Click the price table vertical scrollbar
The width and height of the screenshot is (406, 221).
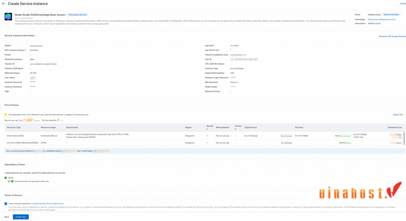pos(404,138)
